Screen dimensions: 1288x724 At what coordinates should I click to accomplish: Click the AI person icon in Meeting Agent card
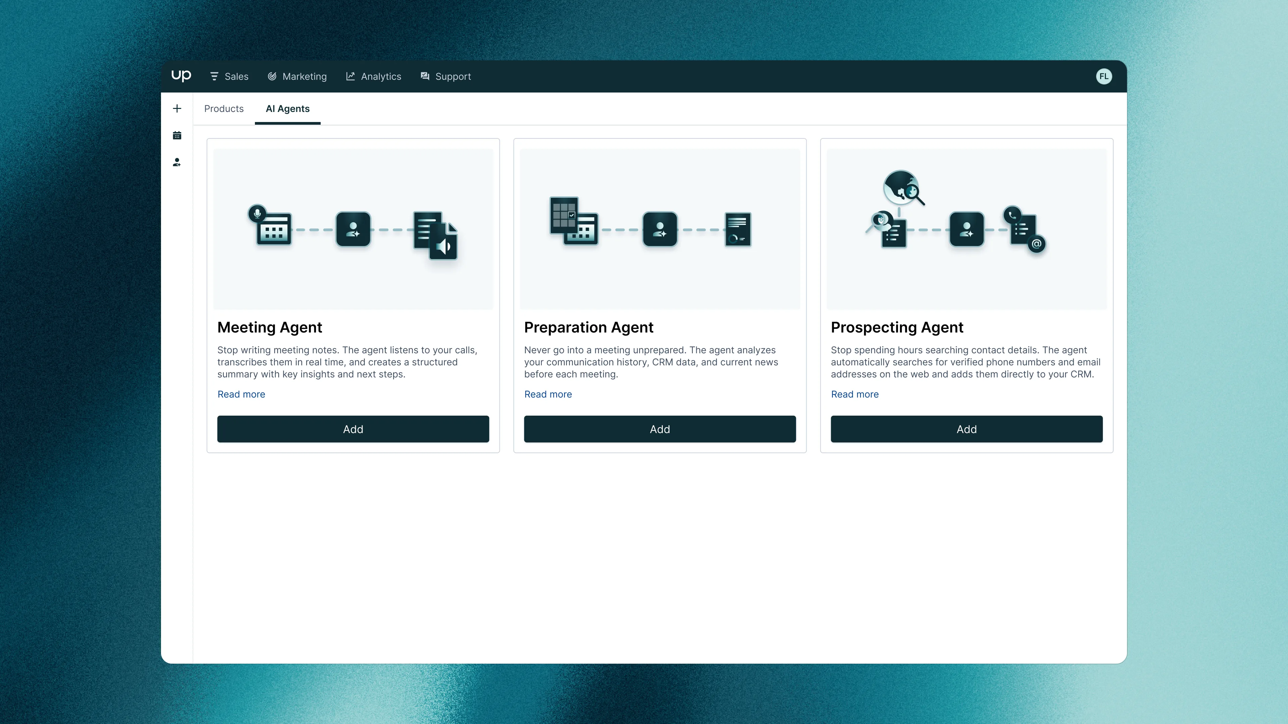click(353, 229)
